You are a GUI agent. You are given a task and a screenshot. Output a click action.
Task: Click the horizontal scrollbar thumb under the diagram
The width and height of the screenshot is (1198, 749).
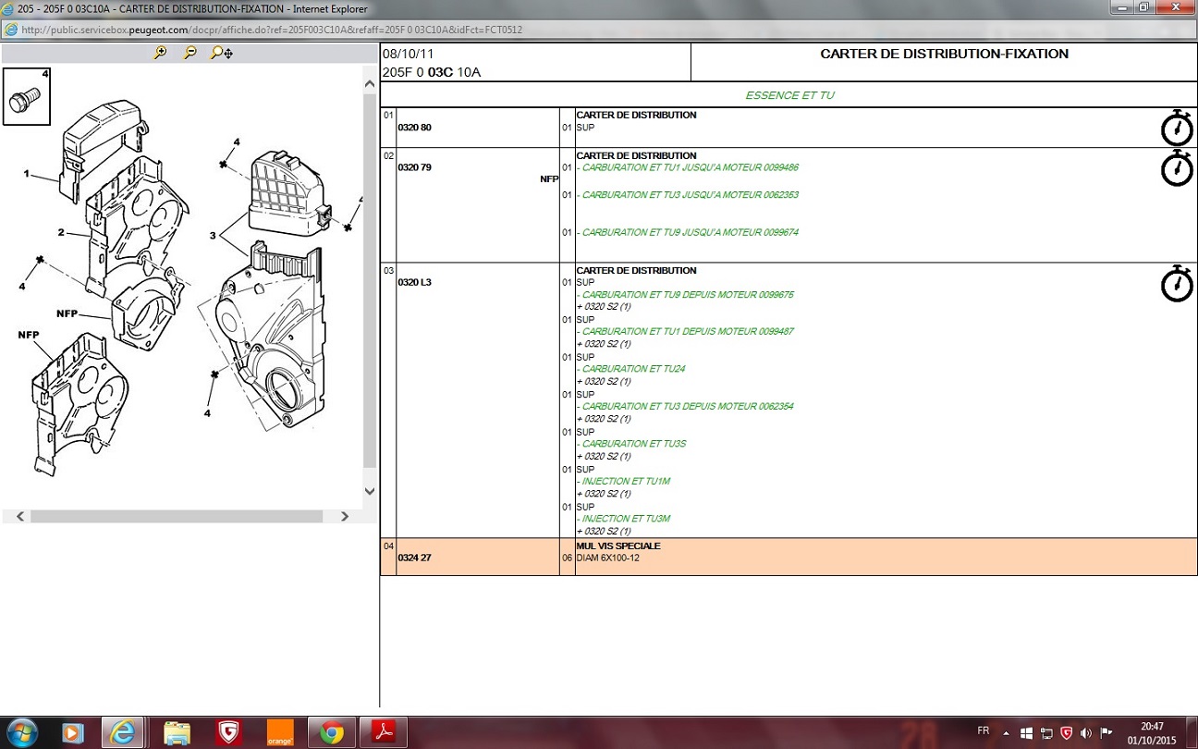click(176, 516)
